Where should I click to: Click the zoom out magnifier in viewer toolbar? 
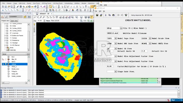click(44, 17)
